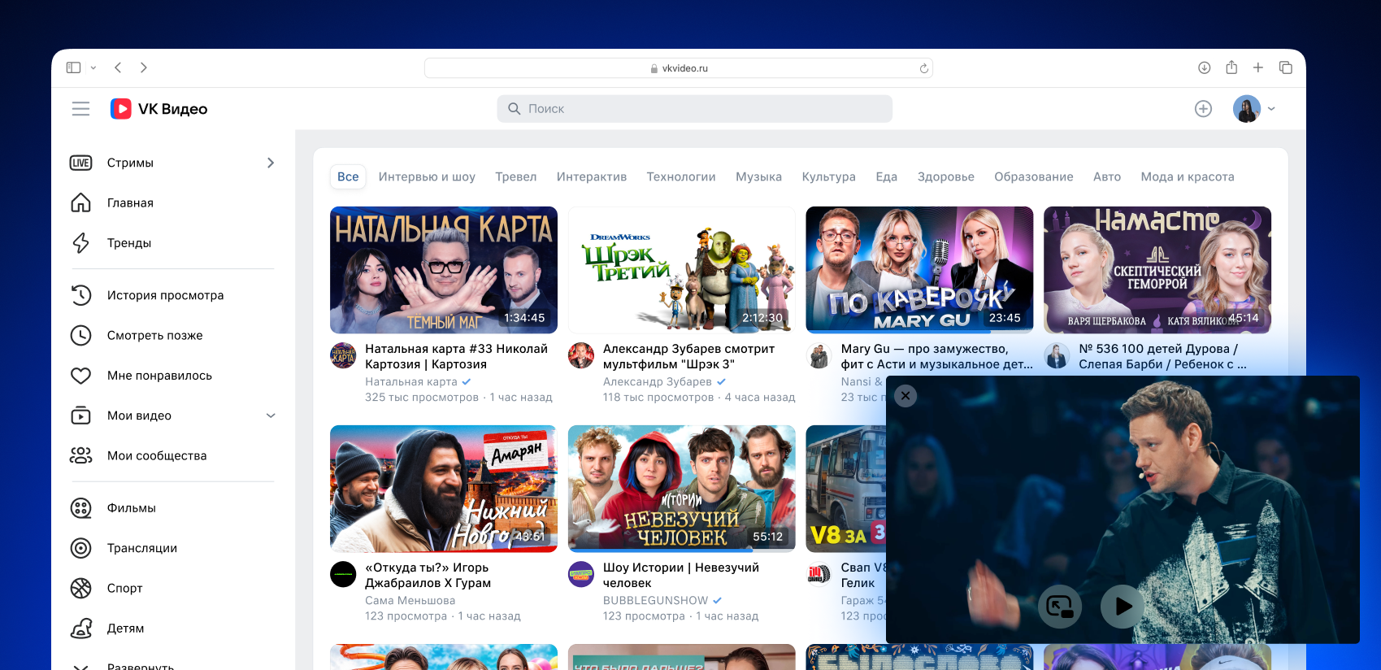This screenshot has height=670, width=1381.
Task: Click the VK Видео logo
Action: (159, 109)
